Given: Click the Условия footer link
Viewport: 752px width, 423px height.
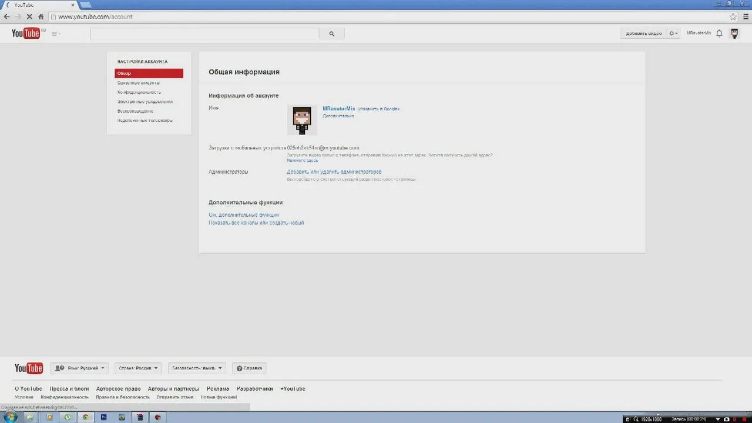Looking at the screenshot, I should coord(24,397).
